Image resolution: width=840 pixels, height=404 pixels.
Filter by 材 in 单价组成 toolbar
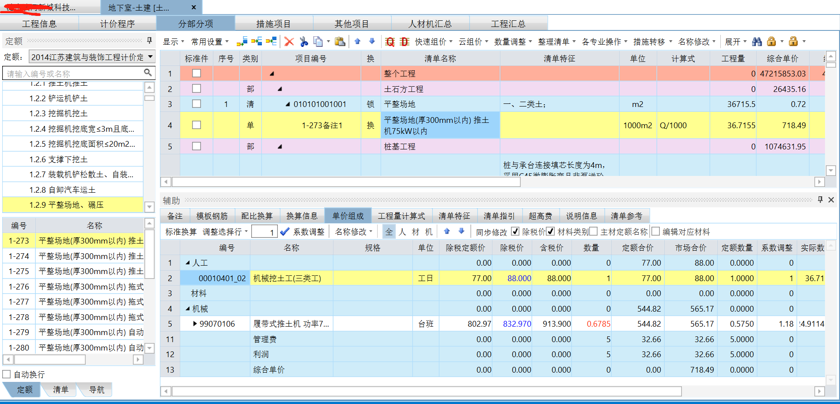click(x=416, y=232)
